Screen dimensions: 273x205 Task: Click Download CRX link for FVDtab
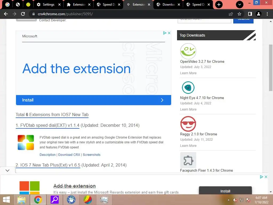(x=69, y=155)
